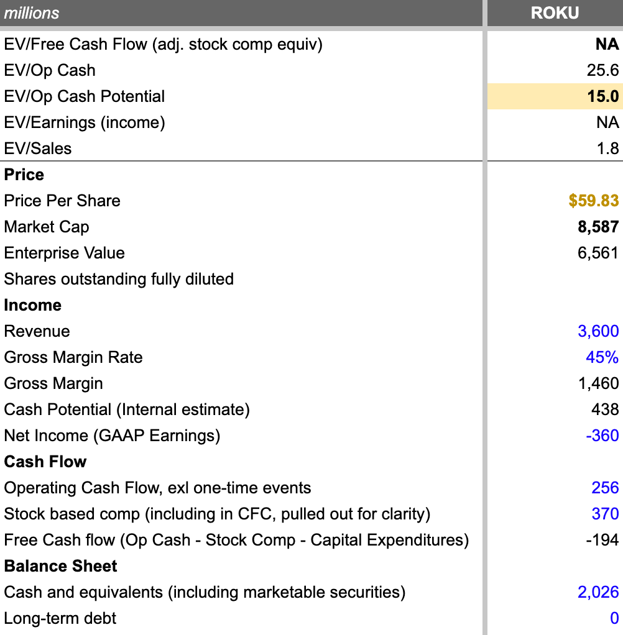Click the Enterprise Value label
The width and height of the screenshot is (623, 635).
65,253
